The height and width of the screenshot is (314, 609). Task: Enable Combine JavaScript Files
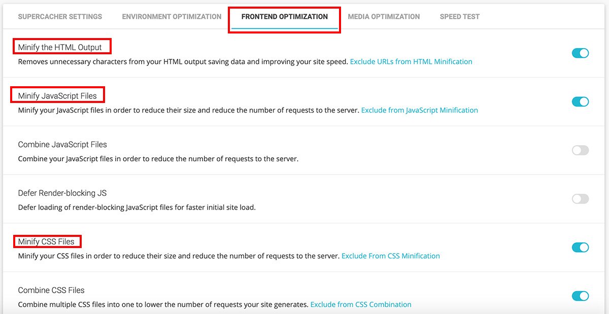coord(580,150)
